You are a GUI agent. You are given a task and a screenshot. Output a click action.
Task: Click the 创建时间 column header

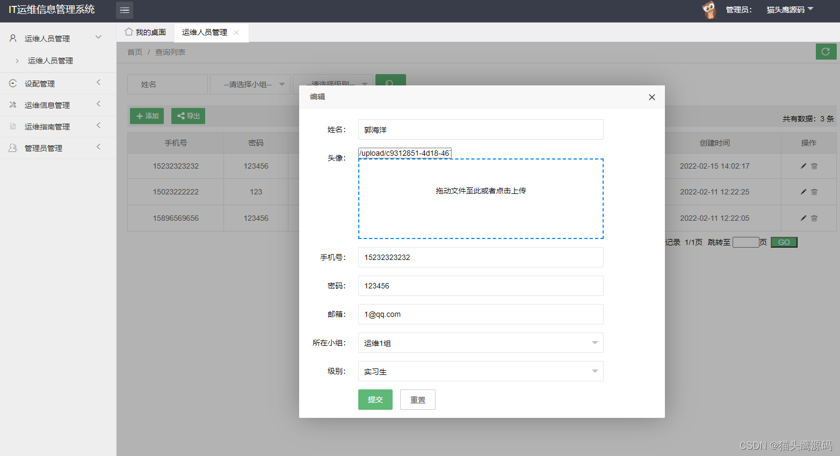(x=715, y=143)
